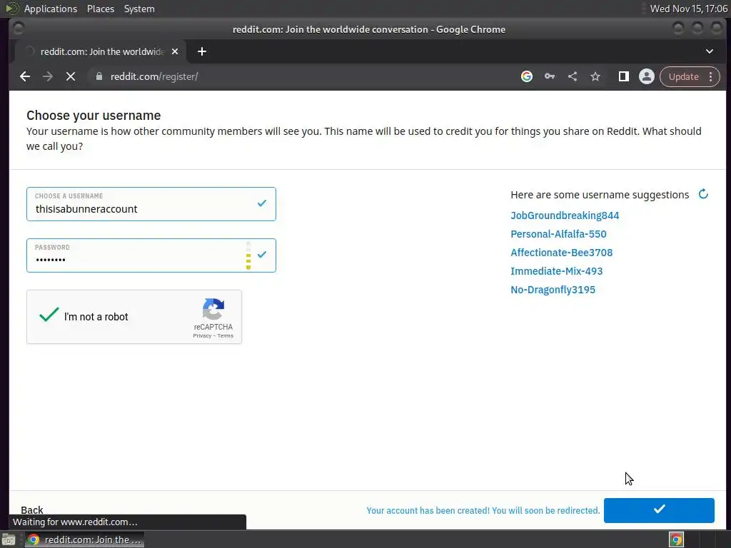Open the System menu

click(x=139, y=9)
